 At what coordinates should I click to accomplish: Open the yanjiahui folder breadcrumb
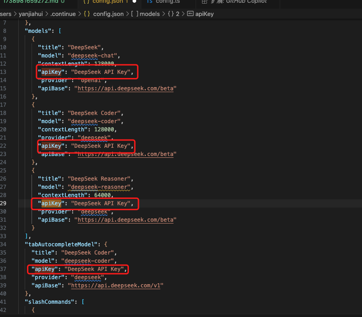(32, 14)
